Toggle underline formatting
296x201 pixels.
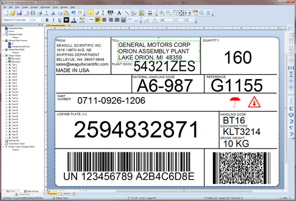(60, 20)
